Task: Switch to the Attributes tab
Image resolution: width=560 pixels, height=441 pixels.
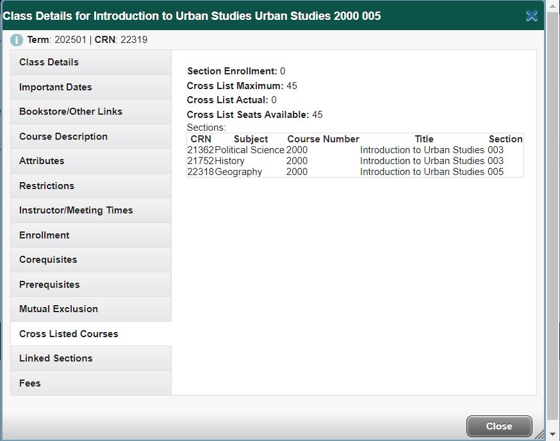Action: [x=91, y=161]
